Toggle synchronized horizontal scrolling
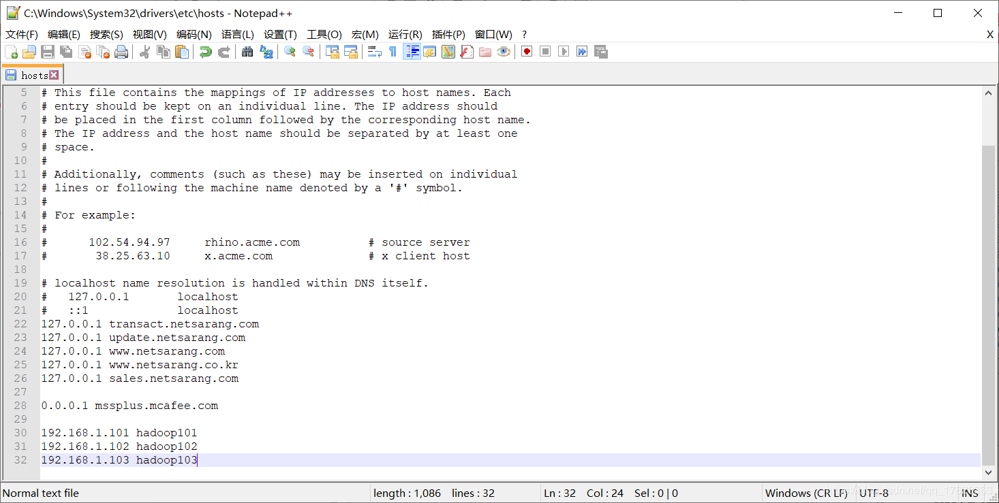The image size is (999, 503). (351, 52)
